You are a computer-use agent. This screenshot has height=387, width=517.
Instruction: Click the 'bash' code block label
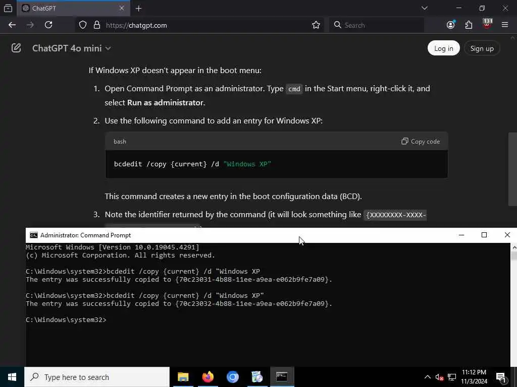point(120,142)
